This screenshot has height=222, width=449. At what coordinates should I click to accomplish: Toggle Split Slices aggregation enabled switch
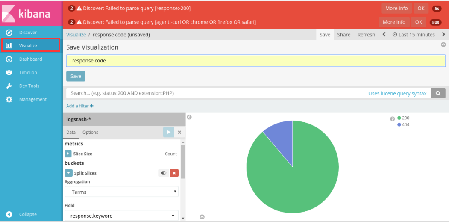(164, 173)
